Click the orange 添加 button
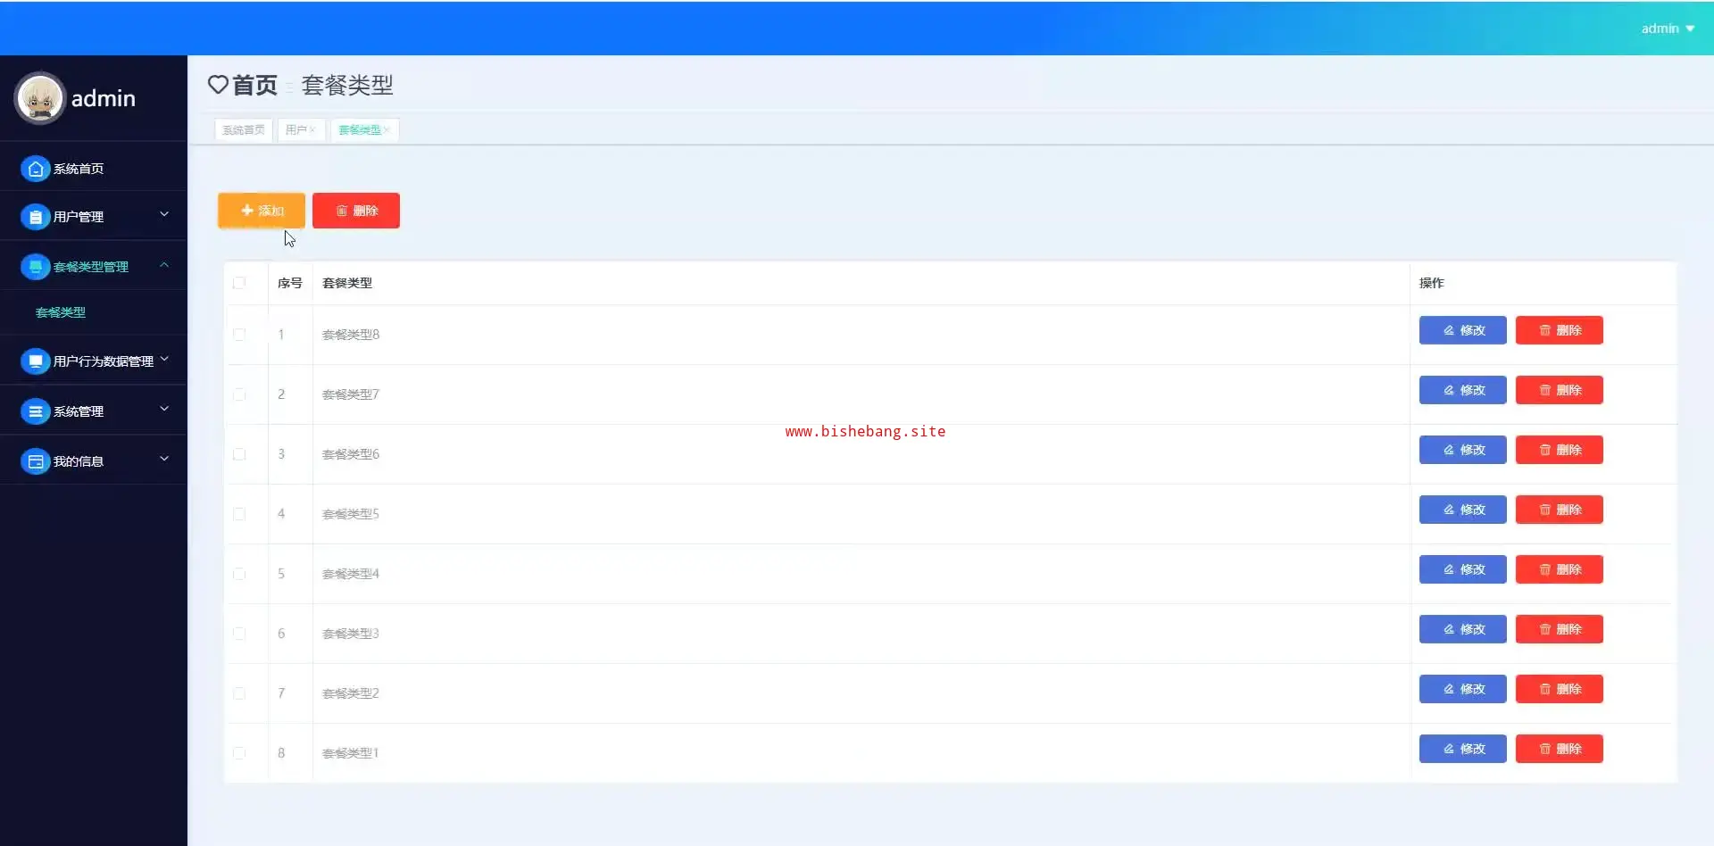The height and width of the screenshot is (846, 1714). tap(262, 211)
